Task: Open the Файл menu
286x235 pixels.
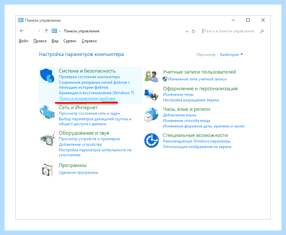Action: click(x=24, y=41)
